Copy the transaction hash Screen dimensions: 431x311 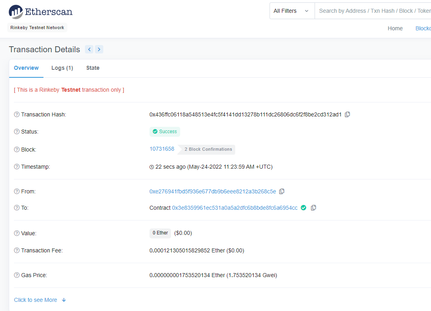point(347,114)
